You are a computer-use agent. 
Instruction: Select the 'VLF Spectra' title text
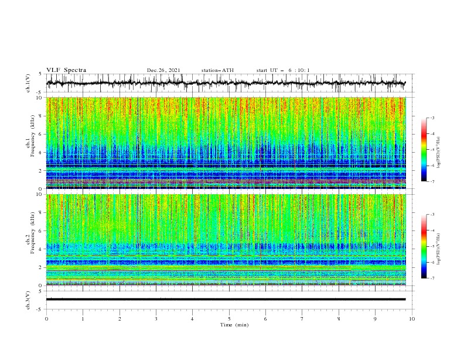[66, 70]
